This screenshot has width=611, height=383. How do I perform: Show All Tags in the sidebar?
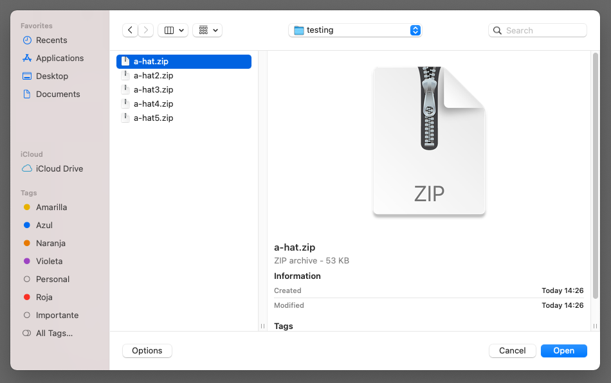(x=54, y=333)
